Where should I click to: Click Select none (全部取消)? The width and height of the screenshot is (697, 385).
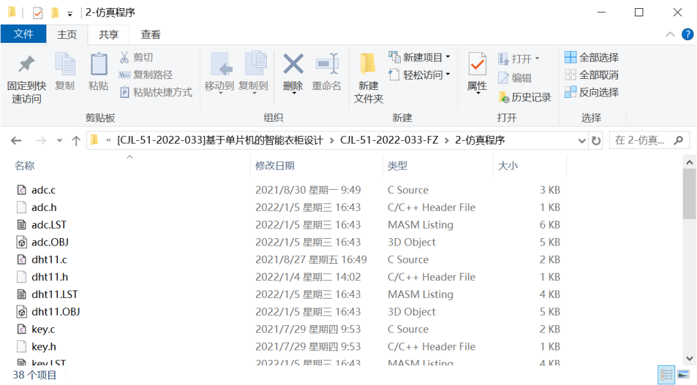click(591, 75)
